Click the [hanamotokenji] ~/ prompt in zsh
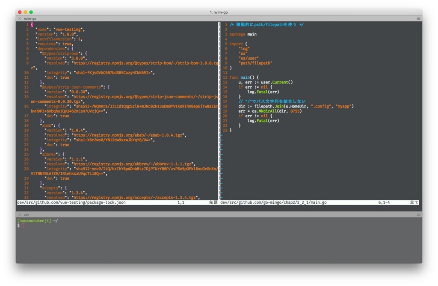The width and height of the screenshot is (438, 286). [38, 221]
